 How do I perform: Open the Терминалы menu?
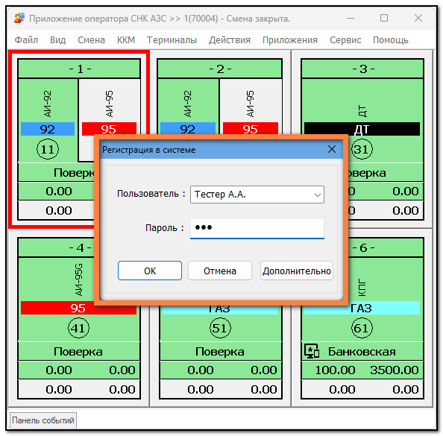[172, 40]
